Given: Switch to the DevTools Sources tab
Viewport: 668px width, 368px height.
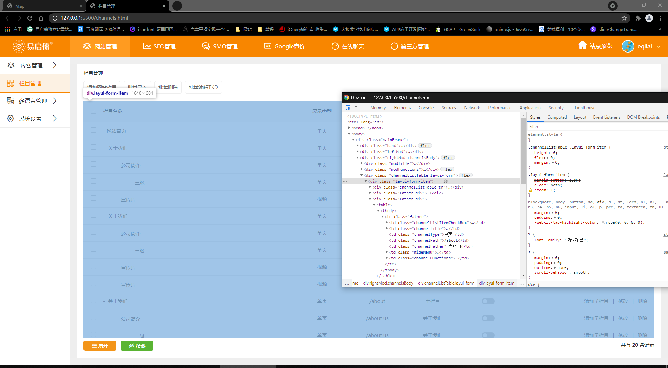Looking at the screenshot, I should [449, 108].
